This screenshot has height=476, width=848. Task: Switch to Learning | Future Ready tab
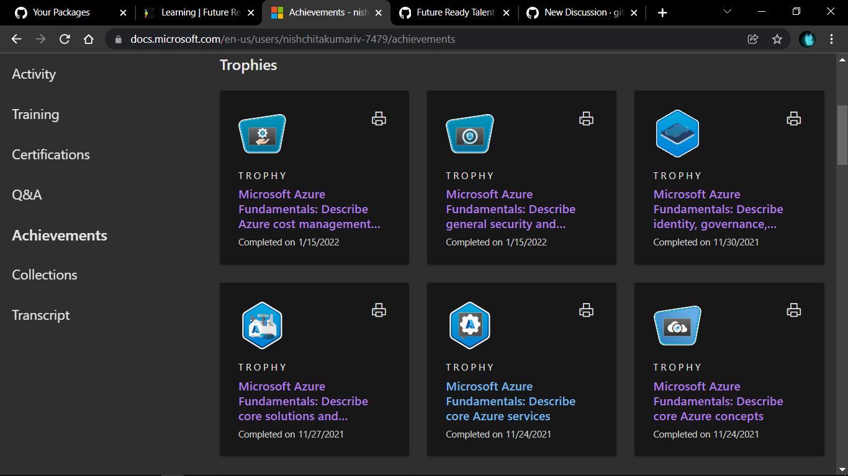click(199, 12)
